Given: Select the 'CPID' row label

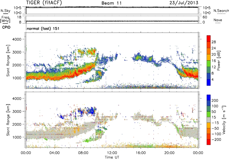Looking at the screenshot, I should (6, 27).
